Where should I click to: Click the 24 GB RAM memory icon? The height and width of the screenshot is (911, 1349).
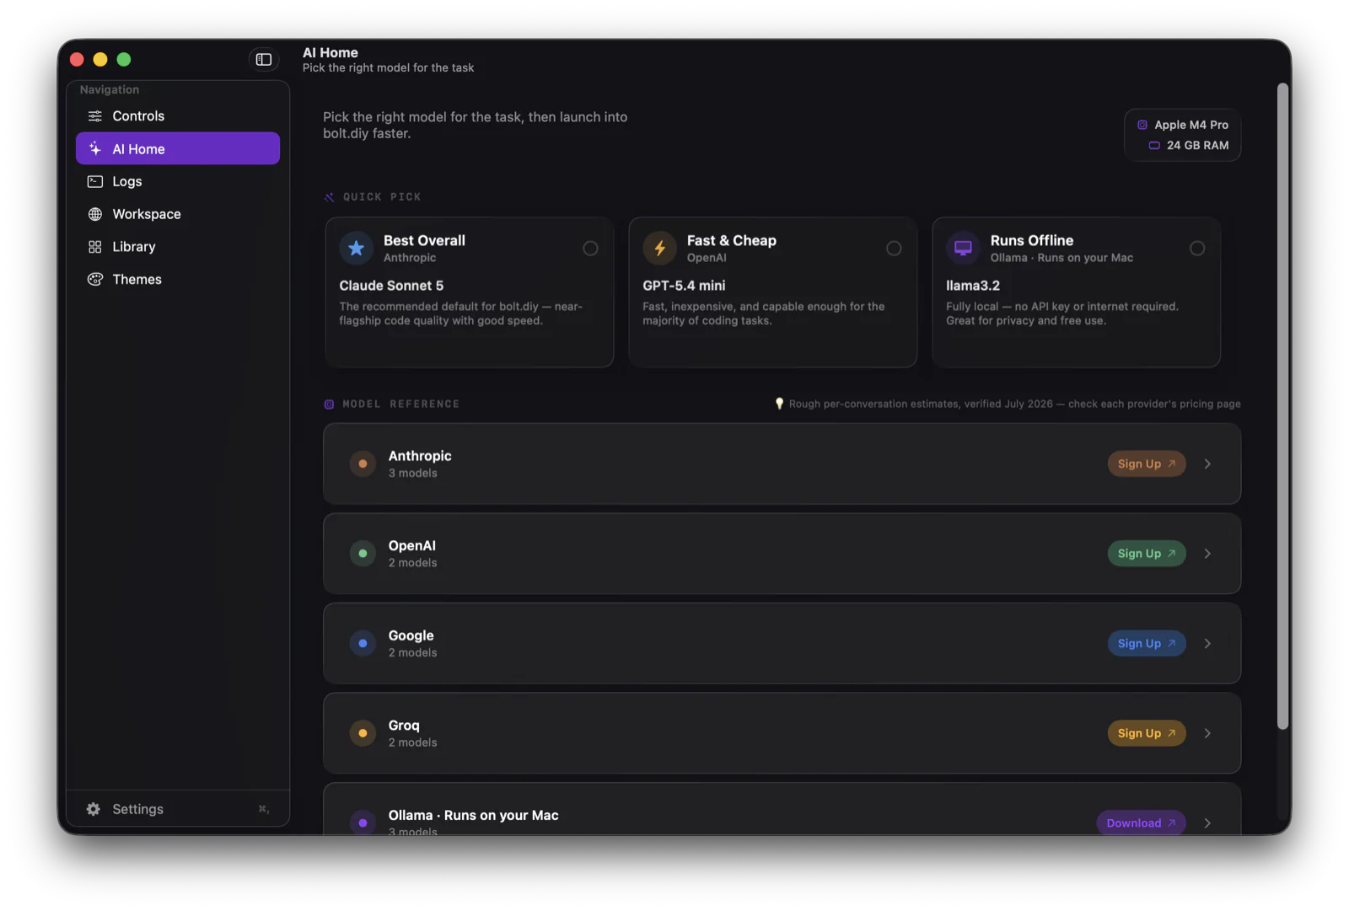click(1154, 146)
